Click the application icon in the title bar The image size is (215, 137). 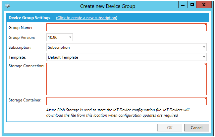tap(8, 6)
